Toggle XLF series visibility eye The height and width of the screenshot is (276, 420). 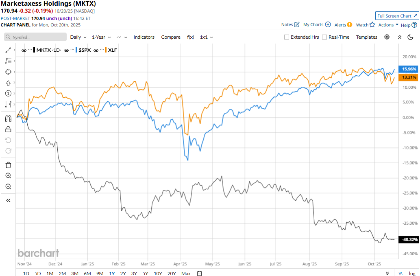96,50
